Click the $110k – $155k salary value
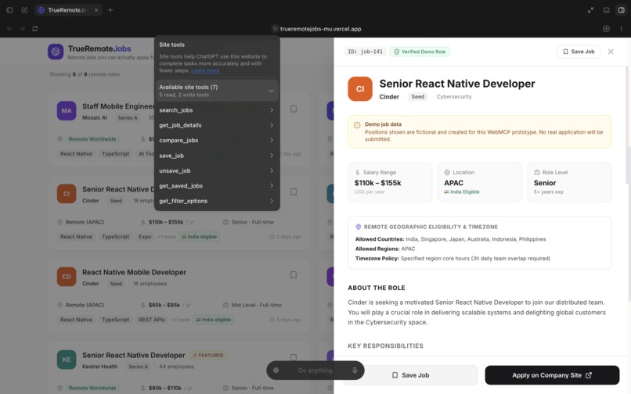This screenshot has width=631, height=394. point(377,183)
